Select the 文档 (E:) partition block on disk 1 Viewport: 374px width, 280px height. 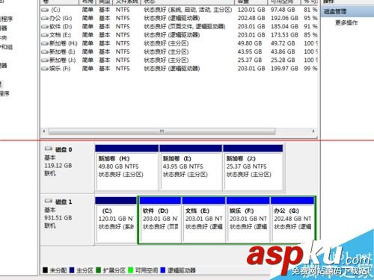click(x=203, y=220)
